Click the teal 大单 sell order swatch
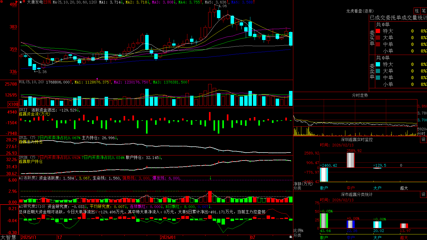Viewport: 427px width, 240px height. point(378,71)
